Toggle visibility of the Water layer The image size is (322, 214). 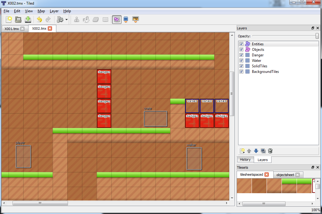pos(241,61)
